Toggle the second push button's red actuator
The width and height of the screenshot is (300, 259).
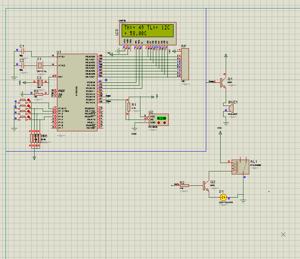[x=29, y=106]
